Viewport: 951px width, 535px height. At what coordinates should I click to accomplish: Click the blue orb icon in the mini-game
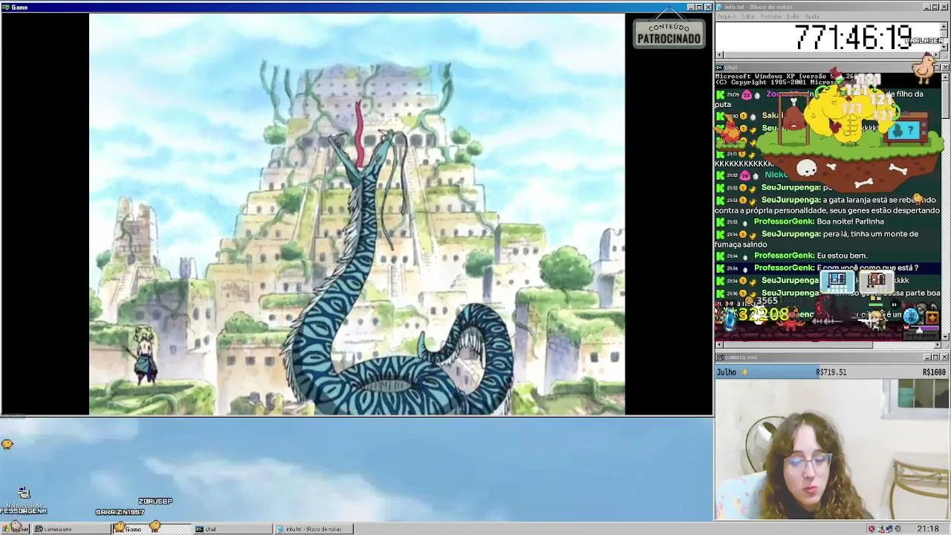pyautogui.click(x=912, y=316)
